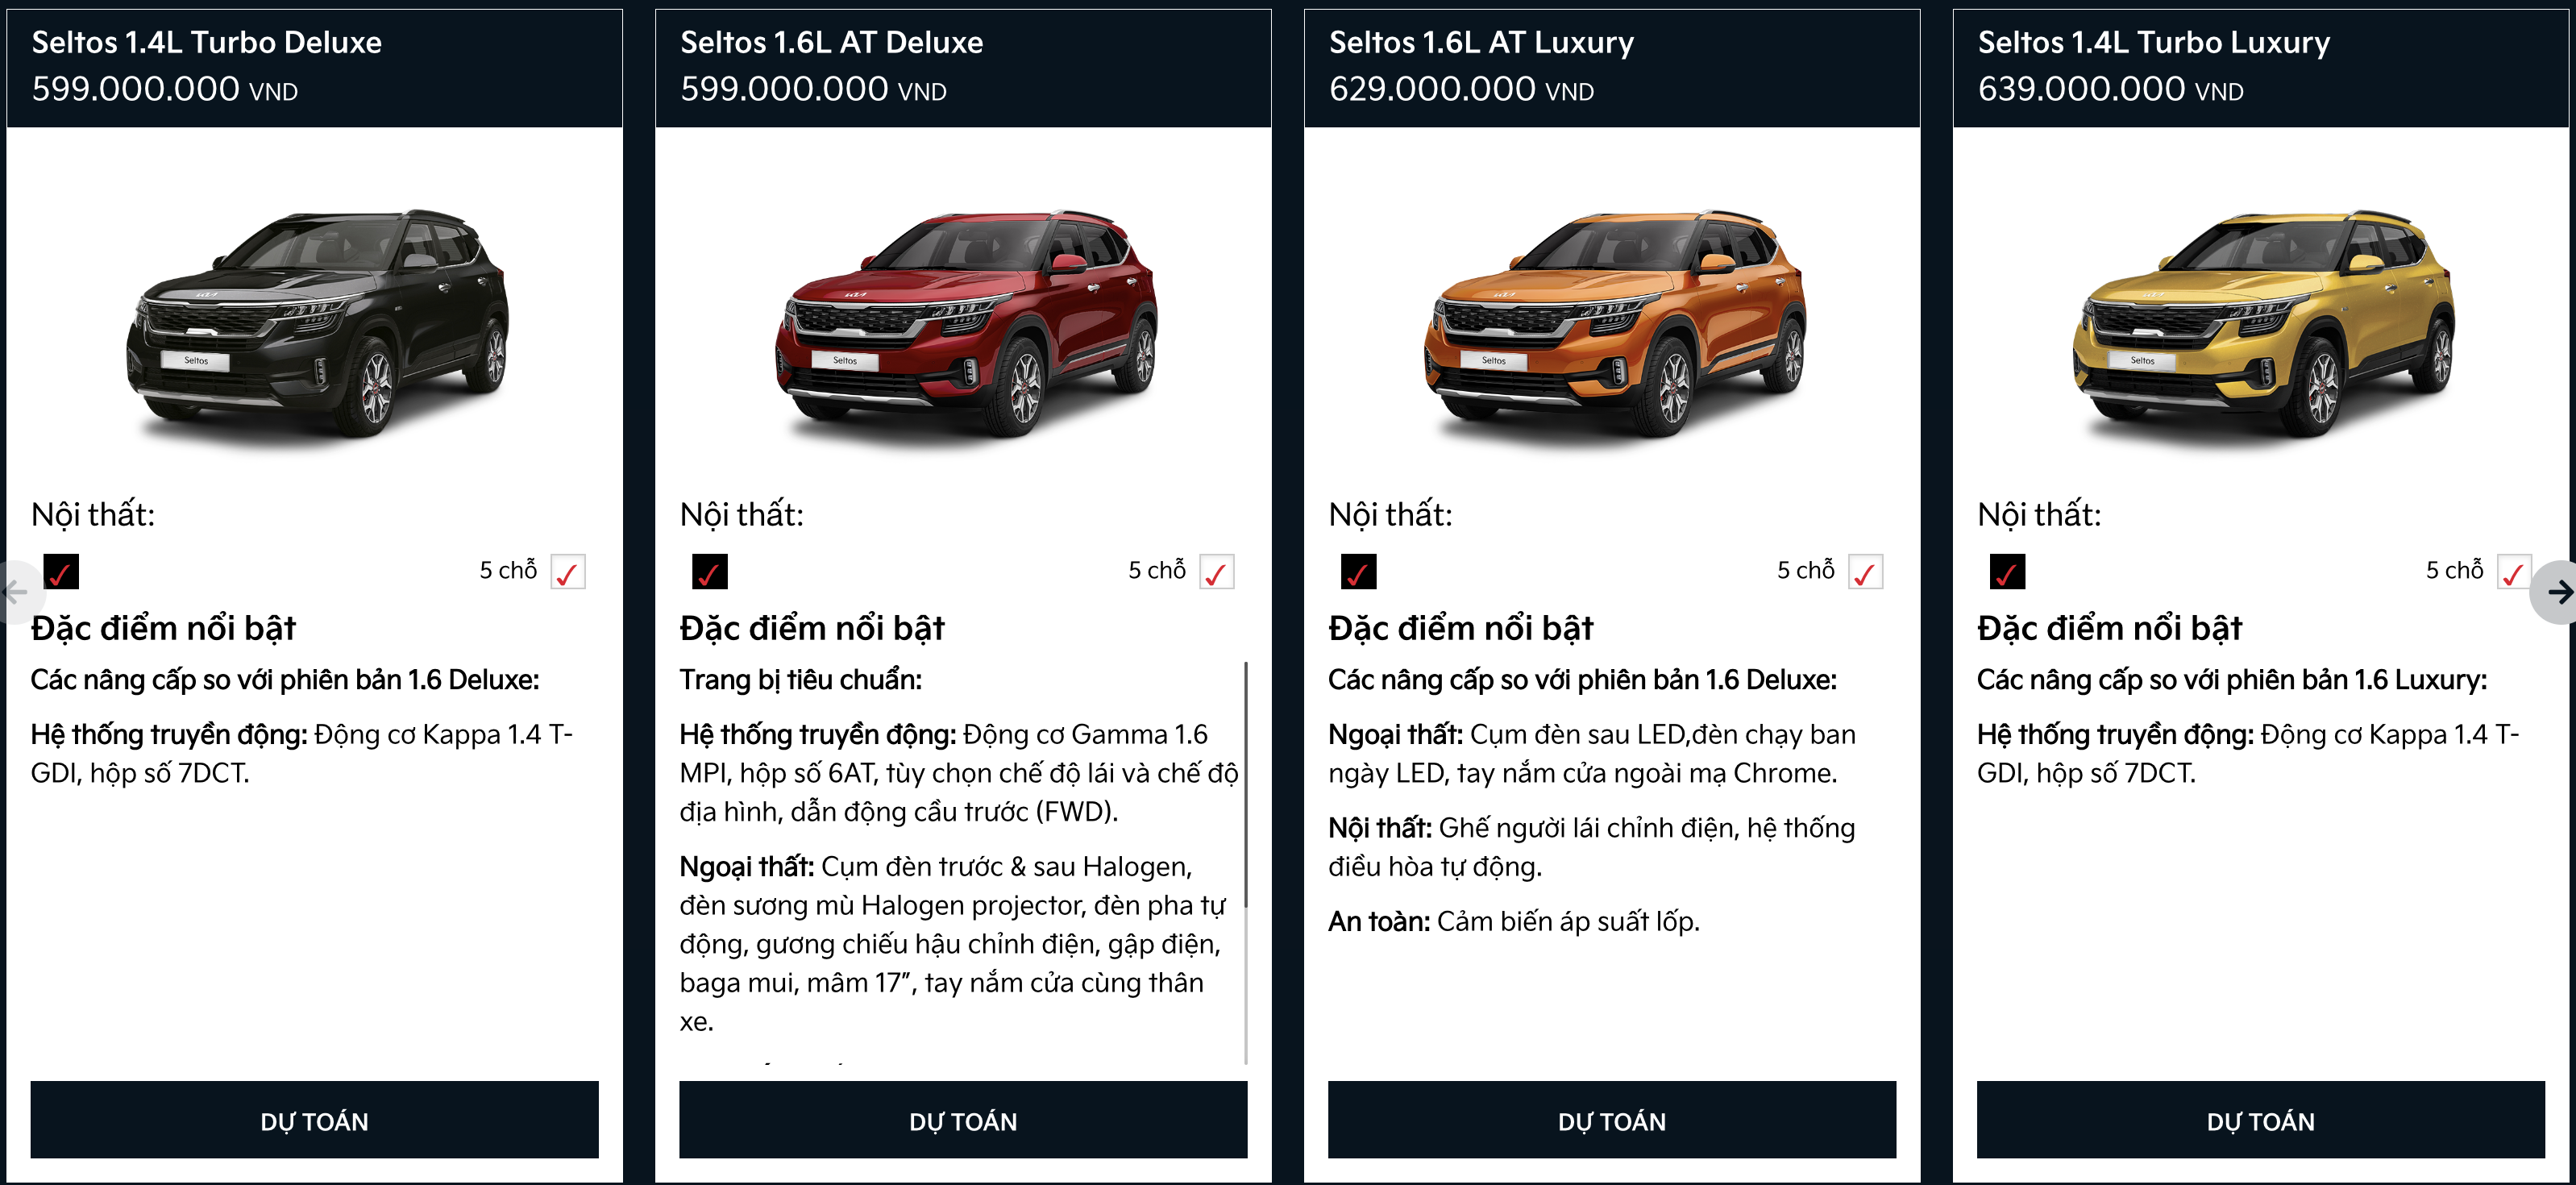
Task: Toggle 5 chỗ checkbox for Seltos 1.4L Turbo Luxury
Action: pyautogui.click(x=2514, y=572)
